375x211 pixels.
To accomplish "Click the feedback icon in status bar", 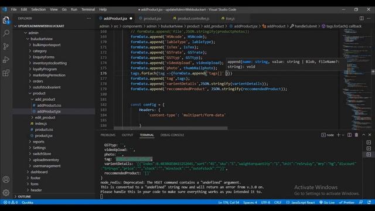I will coord(361,202).
